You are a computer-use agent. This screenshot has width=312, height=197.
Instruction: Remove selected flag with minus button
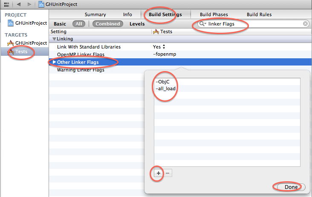(x=168, y=173)
